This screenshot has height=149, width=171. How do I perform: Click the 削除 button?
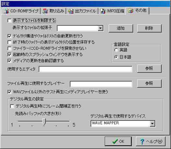point(149,28)
